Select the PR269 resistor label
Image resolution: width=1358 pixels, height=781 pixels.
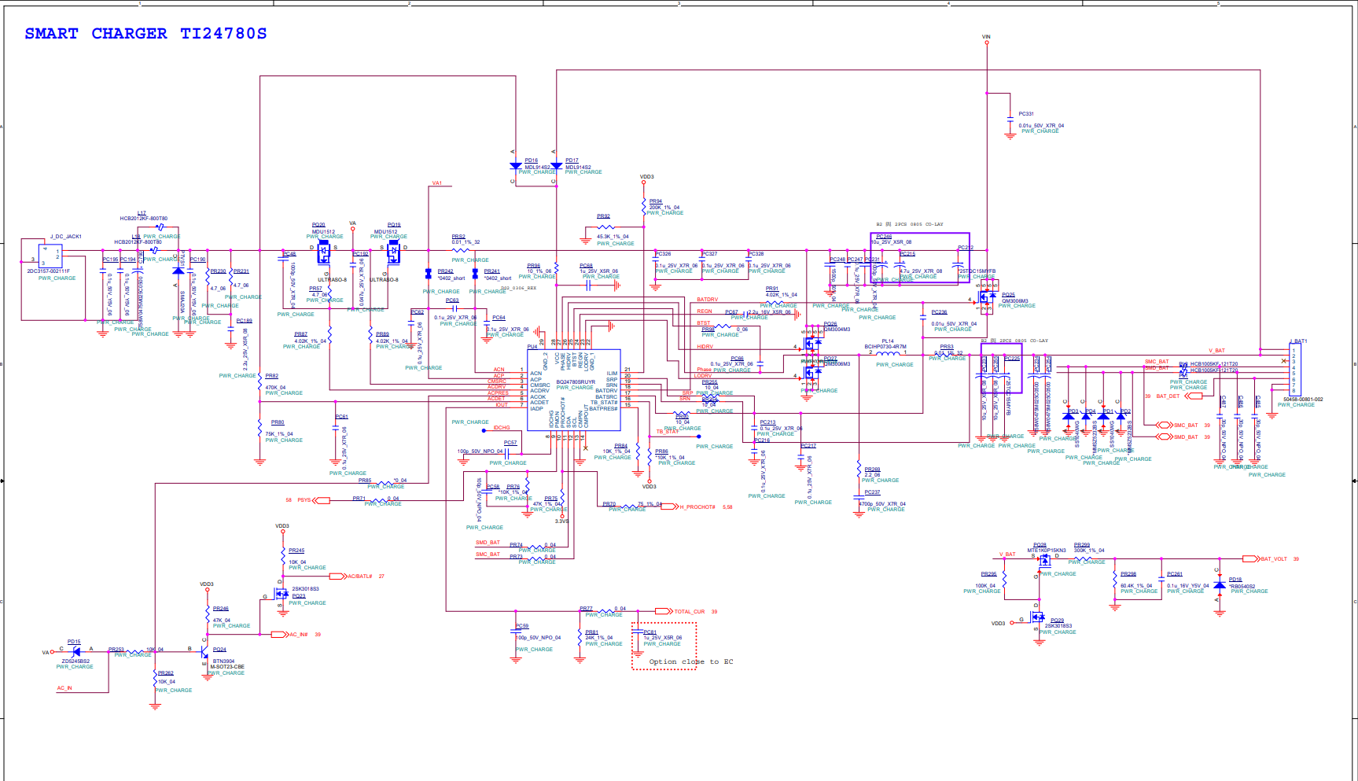[x=872, y=470]
